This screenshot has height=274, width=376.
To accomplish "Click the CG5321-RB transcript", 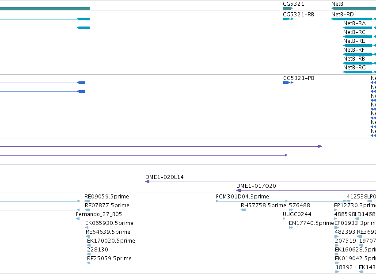I will (298, 15).
